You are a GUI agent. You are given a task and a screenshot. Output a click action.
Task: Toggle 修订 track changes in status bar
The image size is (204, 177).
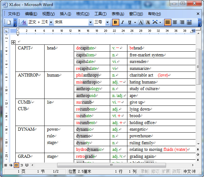point(155,171)
